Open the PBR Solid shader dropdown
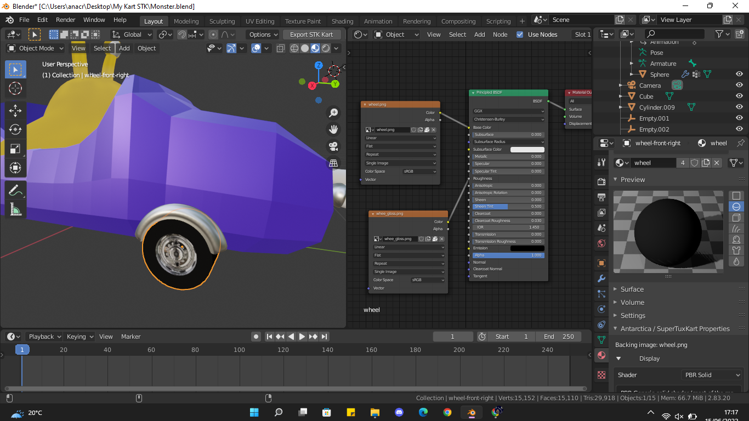749x421 pixels. coord(711,375)
